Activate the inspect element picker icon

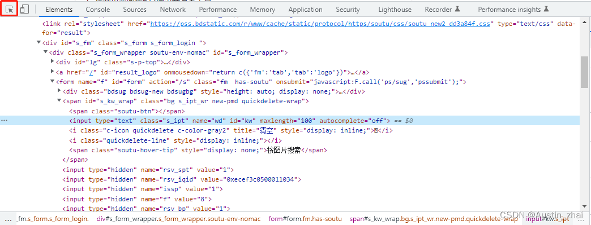pyautogui.click(x=10, y=10)
